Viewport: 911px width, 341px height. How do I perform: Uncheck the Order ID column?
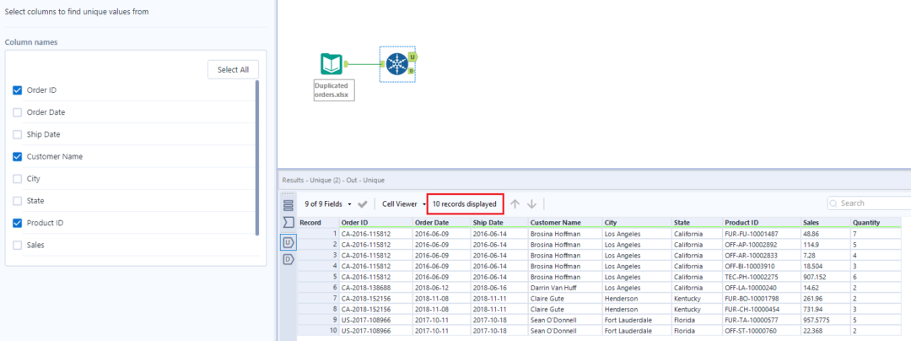18,90
